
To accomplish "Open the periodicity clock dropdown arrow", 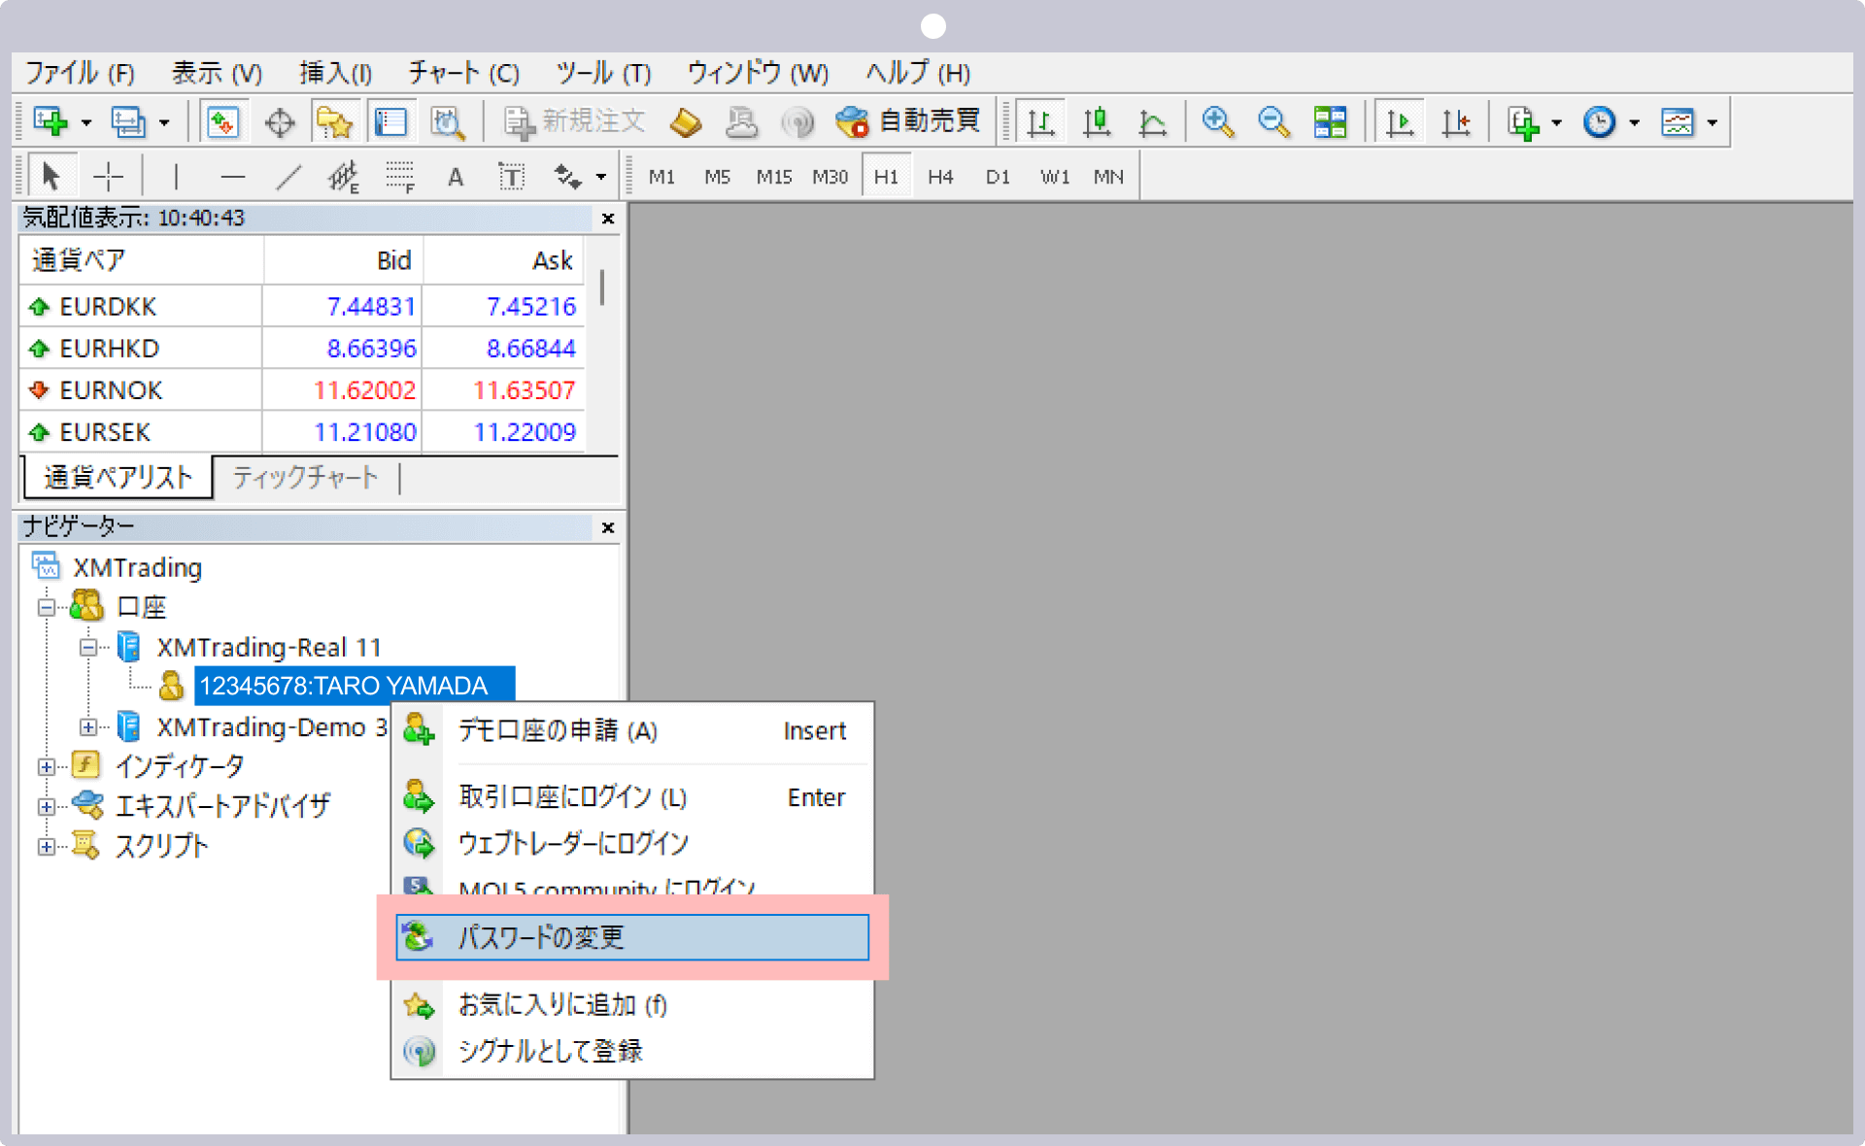I will 1635,123.
